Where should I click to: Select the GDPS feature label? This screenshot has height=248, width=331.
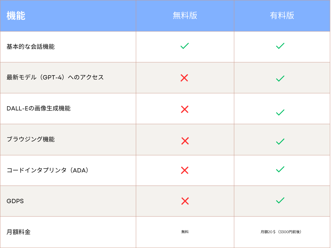tap(15, 201)
